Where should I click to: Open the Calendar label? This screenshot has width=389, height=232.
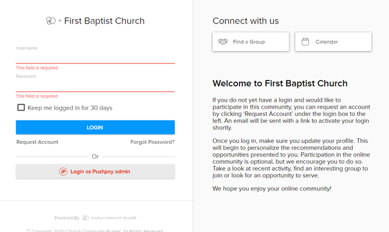click(x=327, y=42)
